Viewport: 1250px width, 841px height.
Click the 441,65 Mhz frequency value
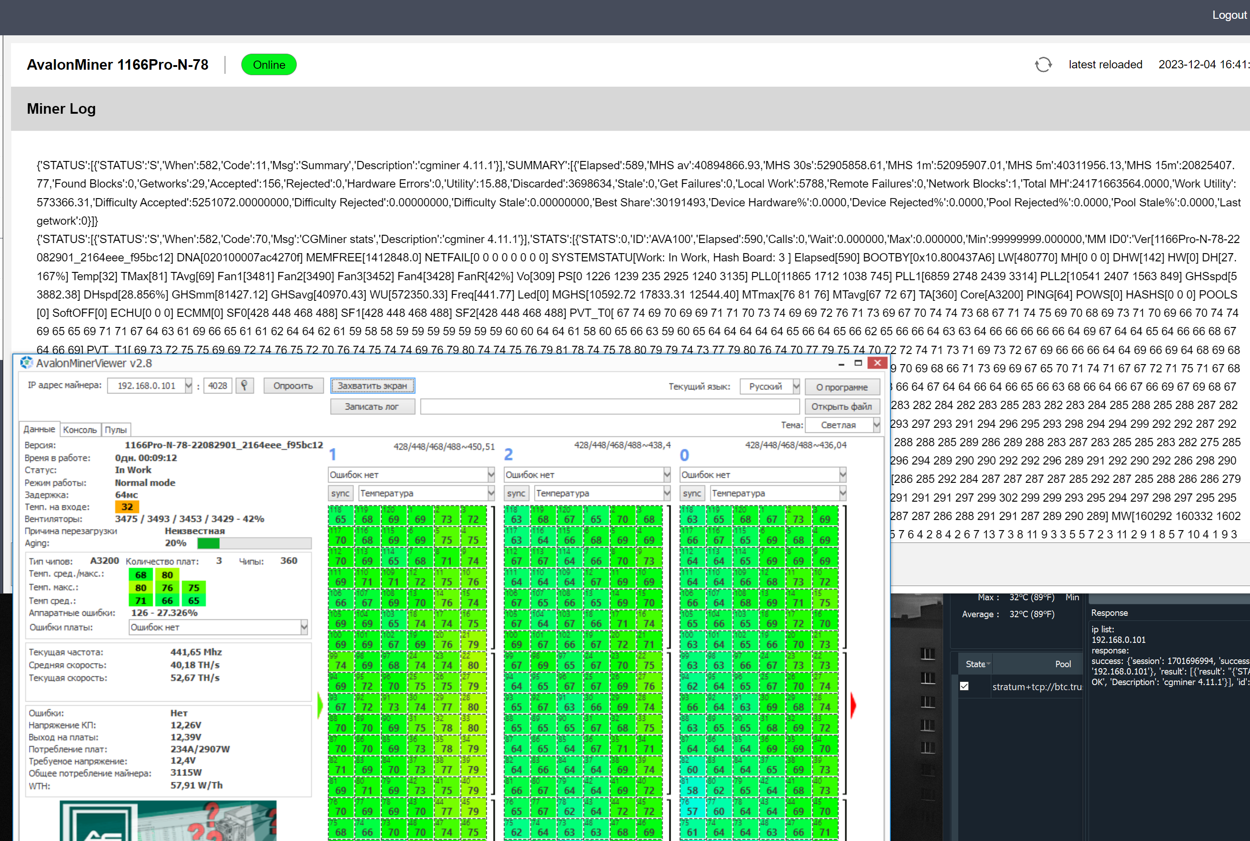coord(196,652)
